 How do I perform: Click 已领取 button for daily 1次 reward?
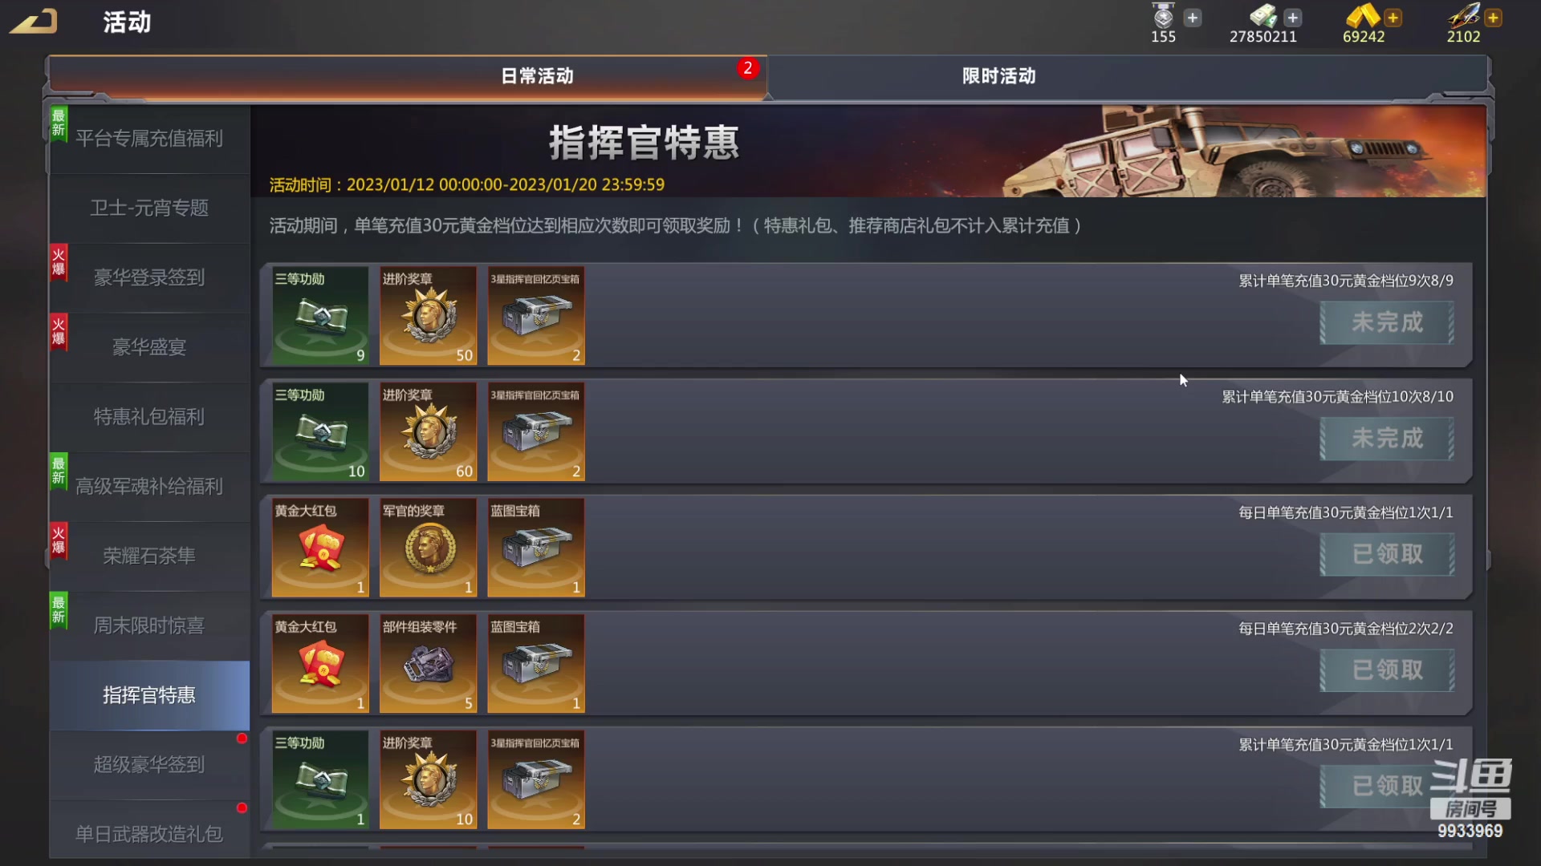(x=1387, y=554)
